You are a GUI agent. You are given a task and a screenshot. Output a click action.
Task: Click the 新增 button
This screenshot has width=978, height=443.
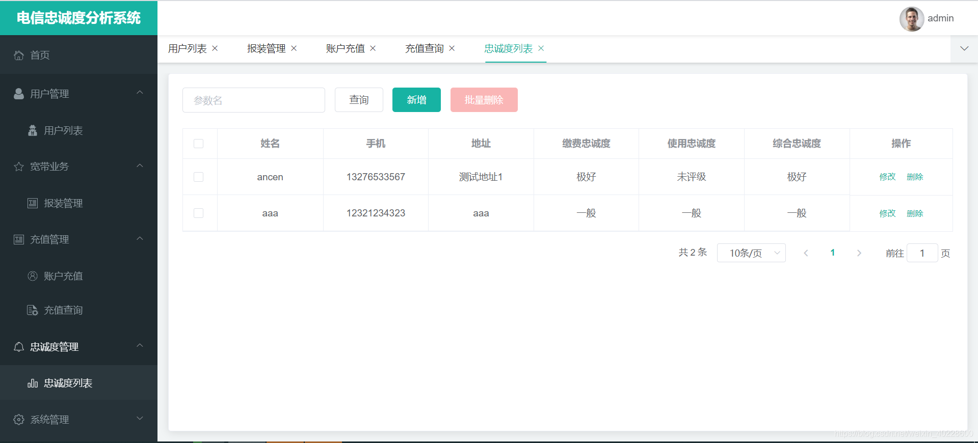(416, 100)
